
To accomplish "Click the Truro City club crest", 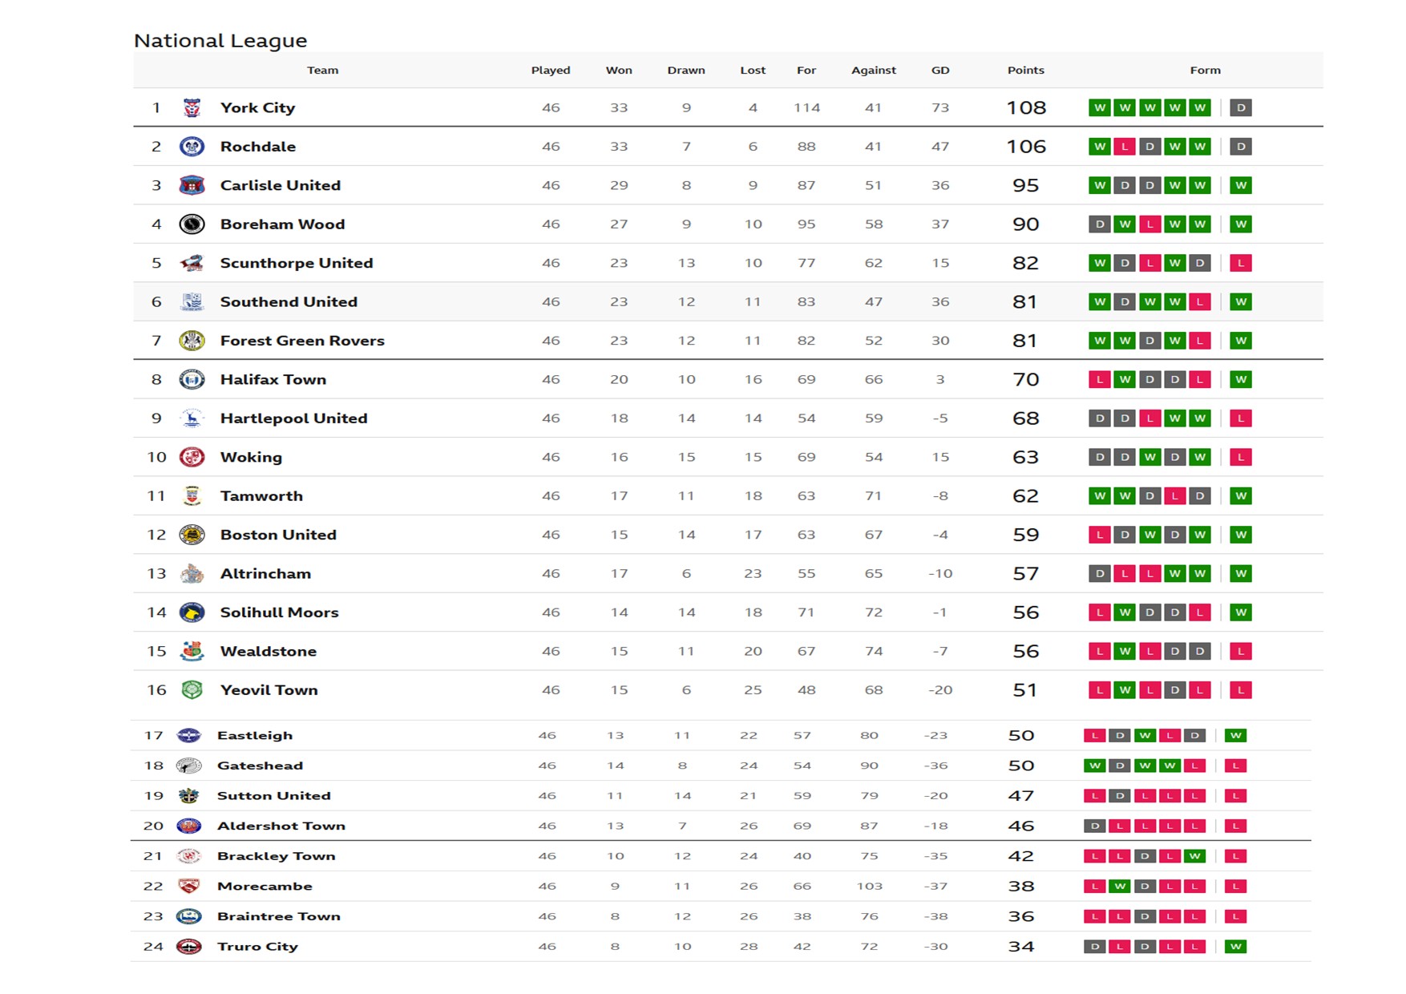I will [x=188, y=947].
